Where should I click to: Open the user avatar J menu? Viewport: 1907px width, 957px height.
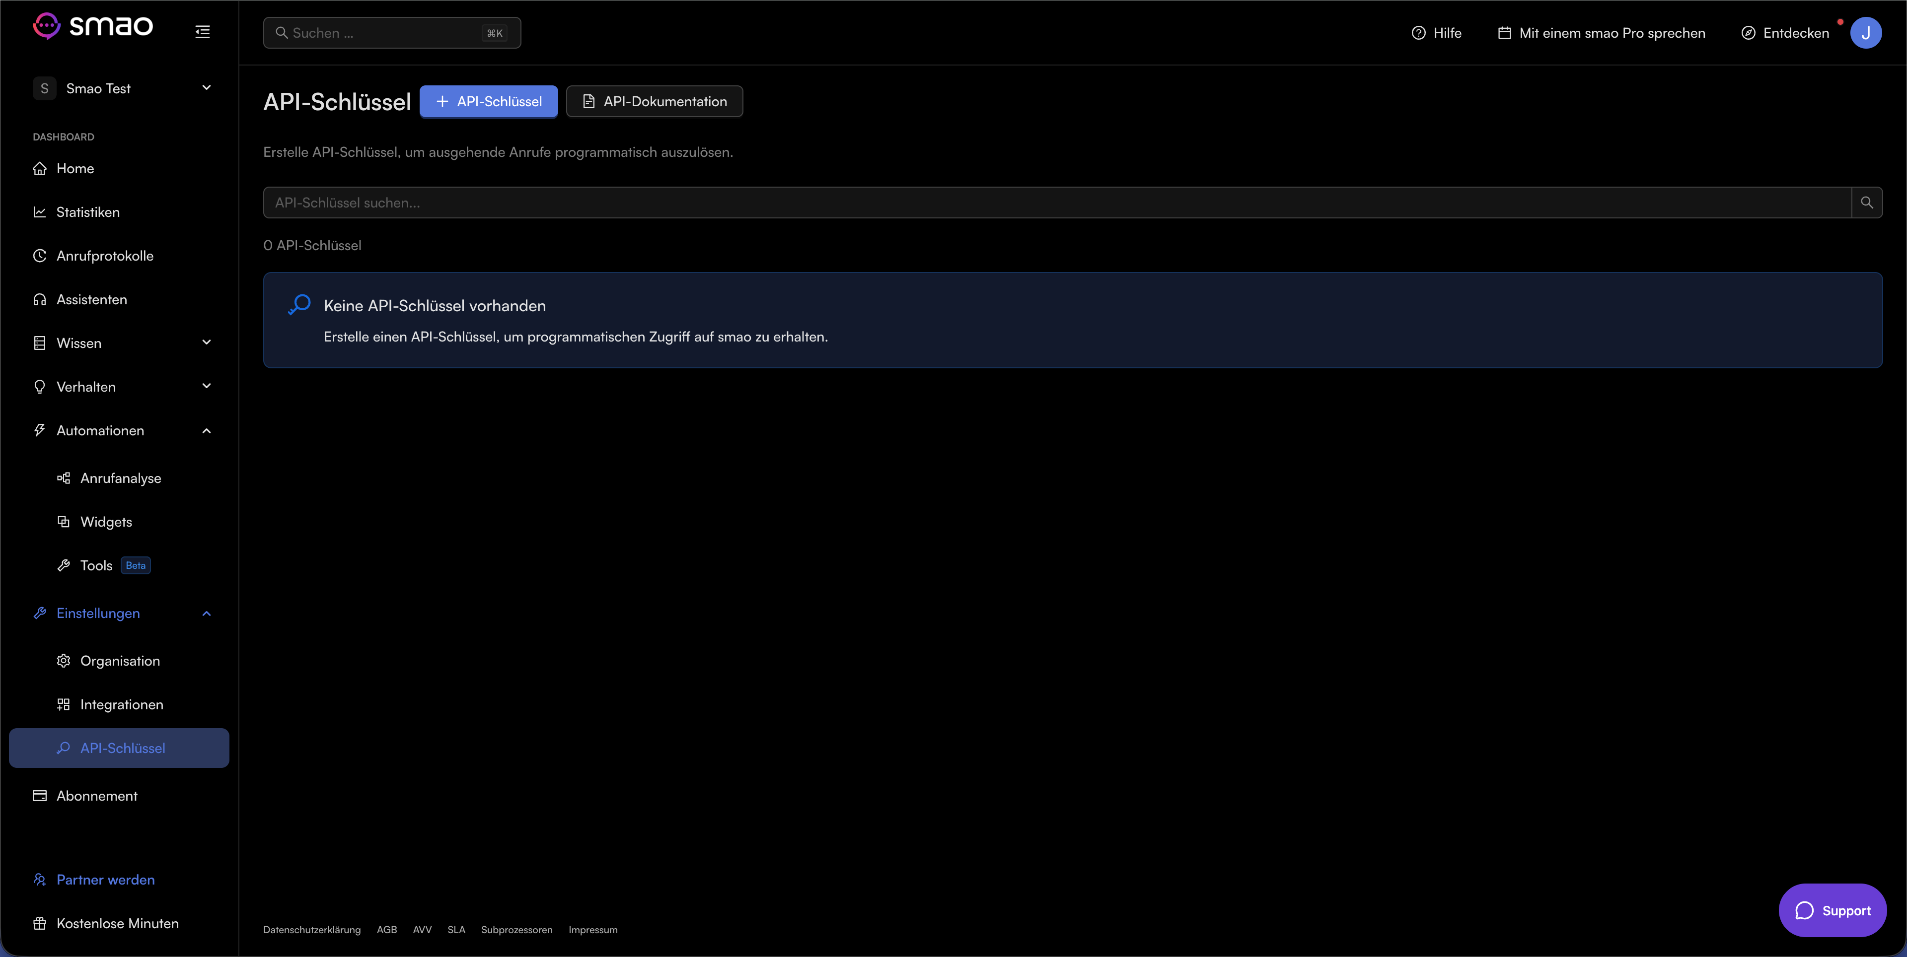pos(1866,33)
